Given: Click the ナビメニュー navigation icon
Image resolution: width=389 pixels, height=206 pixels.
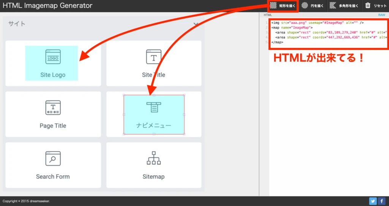Looking at the screenshot, I should (154, 107).
